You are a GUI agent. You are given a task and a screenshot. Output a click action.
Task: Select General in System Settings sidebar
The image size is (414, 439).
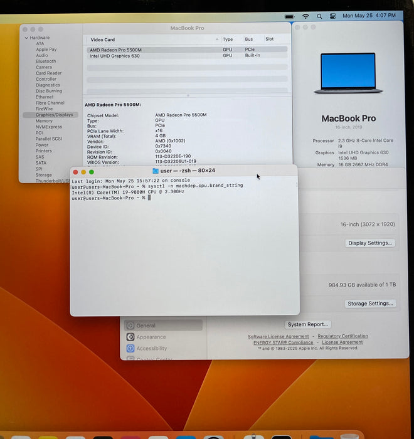point(163,325)
